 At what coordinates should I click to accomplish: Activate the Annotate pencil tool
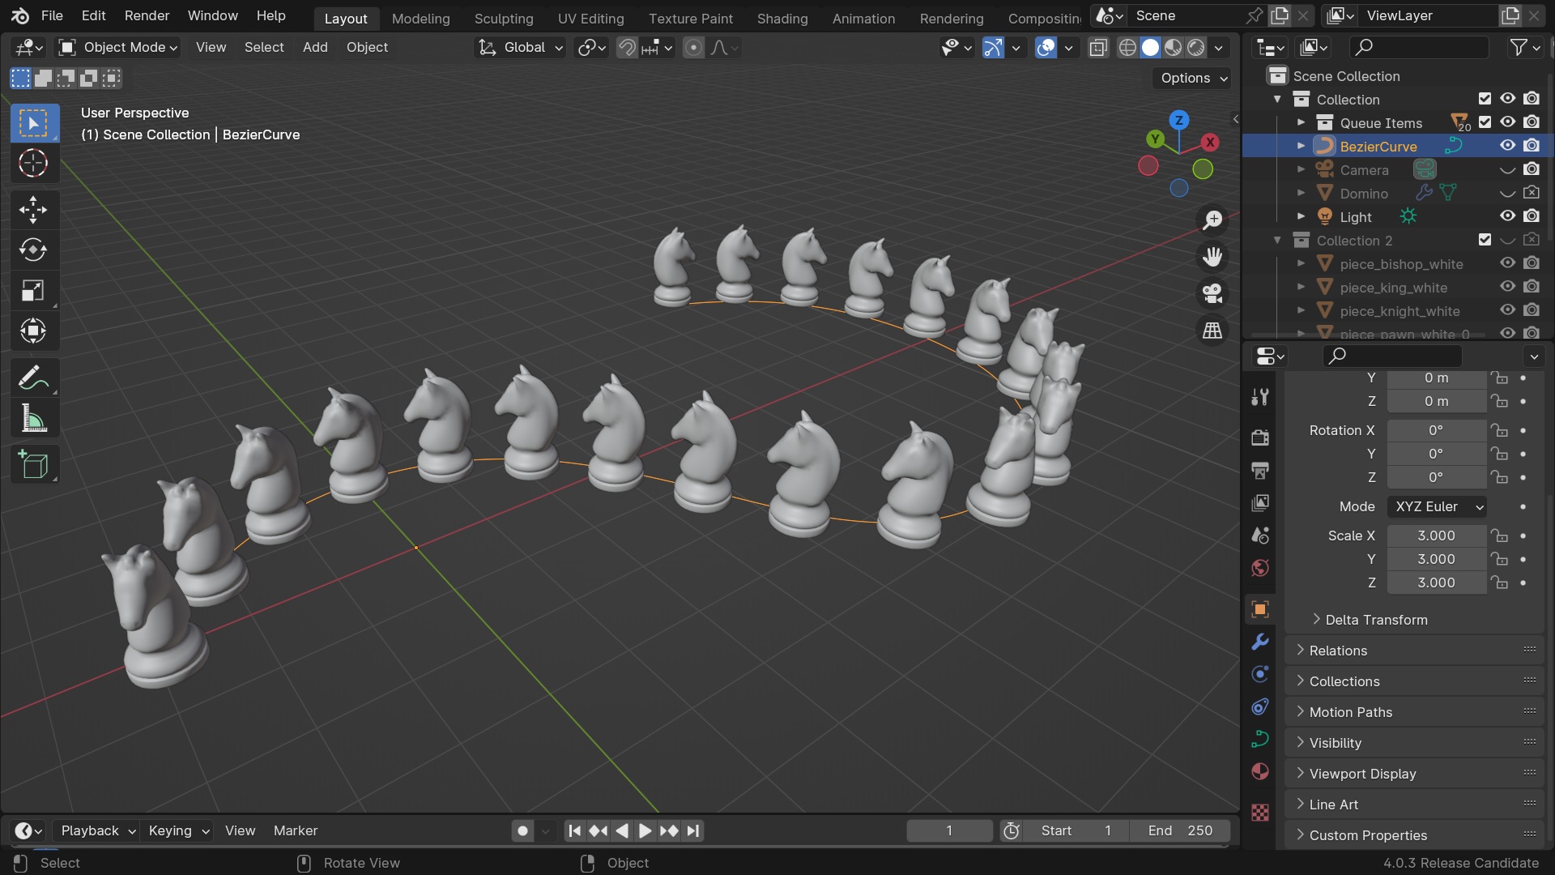[x=33, y=378]
